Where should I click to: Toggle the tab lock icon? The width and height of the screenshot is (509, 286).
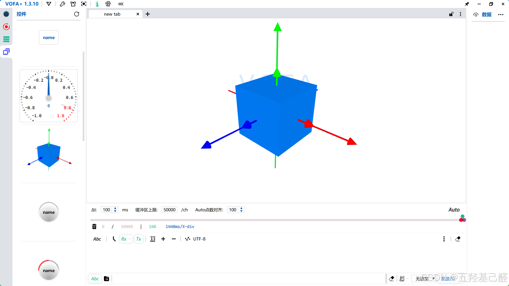point(451,14)
